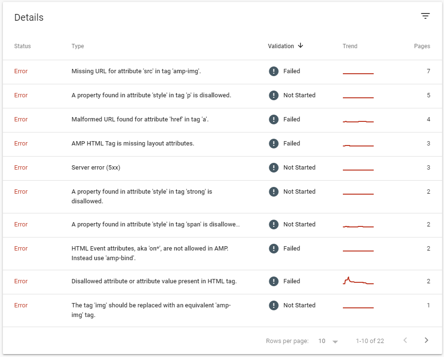Open the Rows per page dropdown arrow
Screen dimensions: 444x357
click(x=335, y=342)
